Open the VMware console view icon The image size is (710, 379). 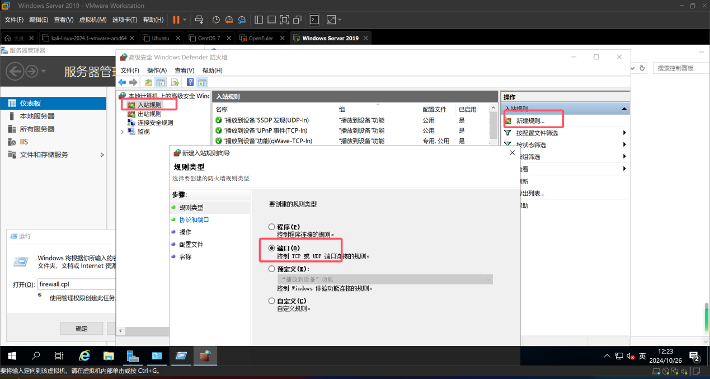[x=314, y=20]
